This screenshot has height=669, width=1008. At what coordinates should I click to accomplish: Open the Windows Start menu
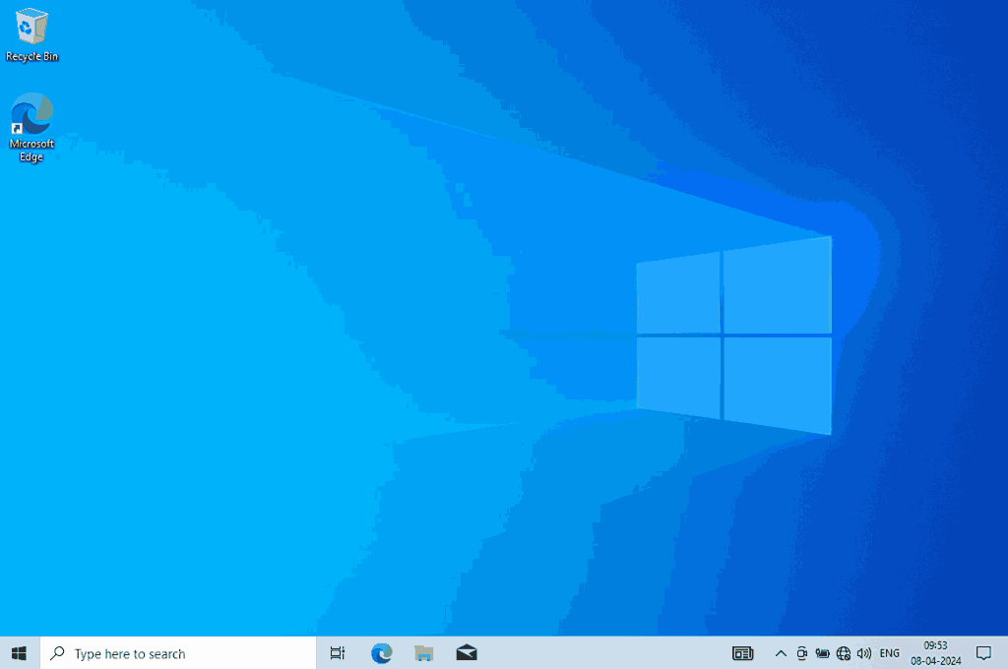pyautogui.click(x=20, y=653)
